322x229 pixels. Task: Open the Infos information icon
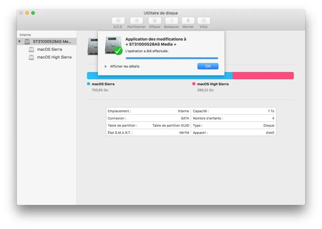click(204, 20)
